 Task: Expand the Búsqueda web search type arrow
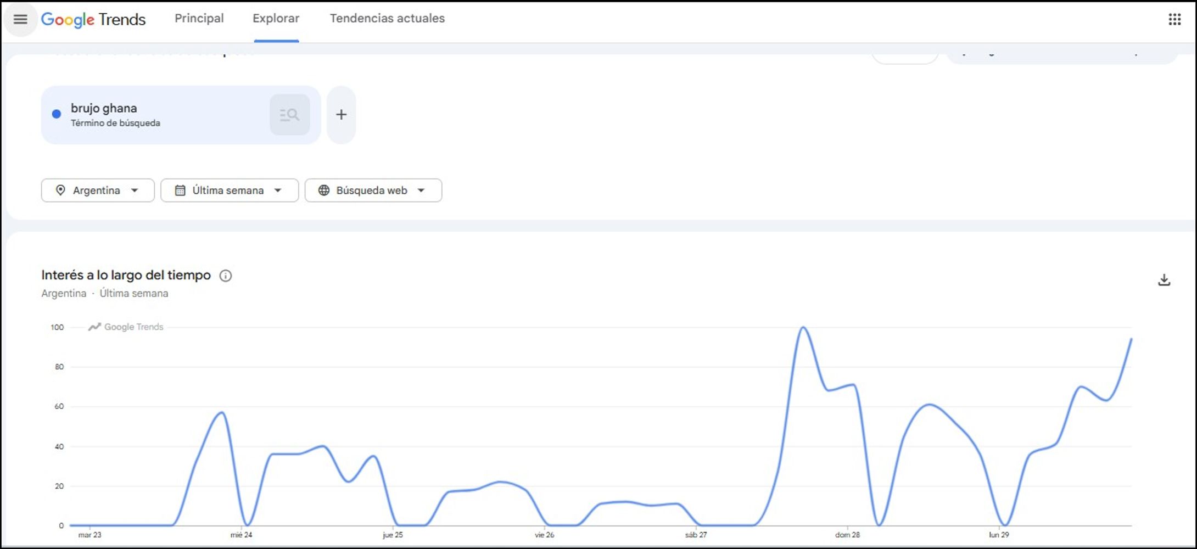pyautogui.click(x=421, y=191)
